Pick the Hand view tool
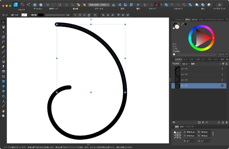This screenshot has width=229, height=149. 3,111
